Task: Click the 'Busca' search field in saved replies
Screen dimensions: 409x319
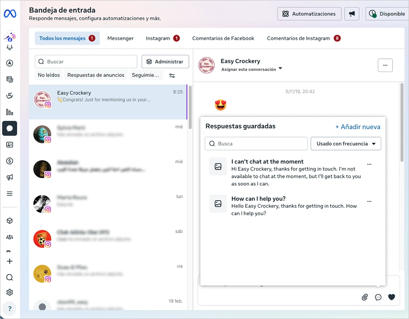Action: tap(256, 144)
